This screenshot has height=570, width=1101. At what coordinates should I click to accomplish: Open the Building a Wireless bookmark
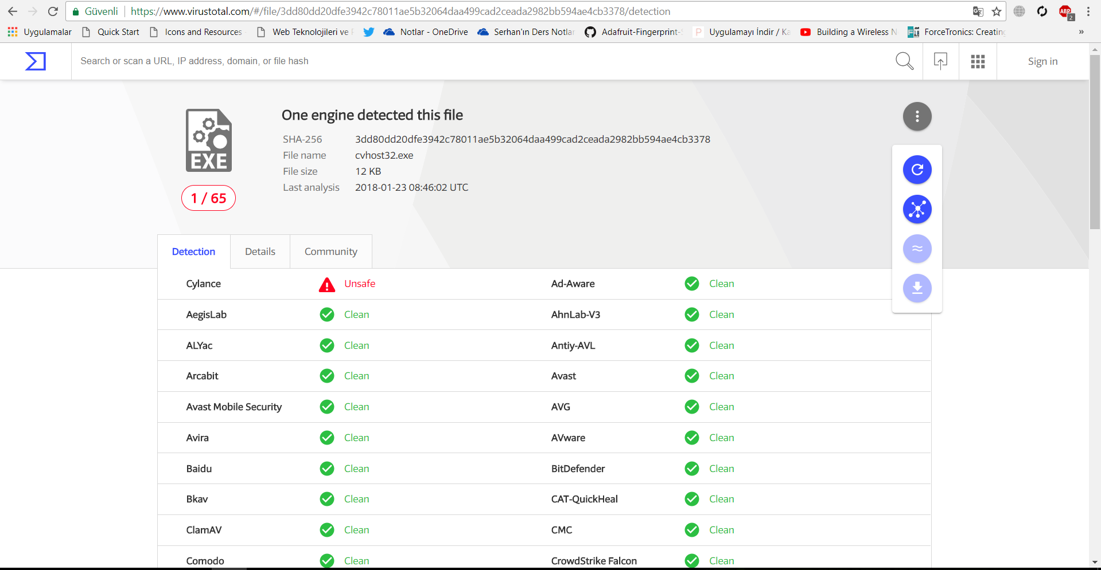(x=849, y=32)
